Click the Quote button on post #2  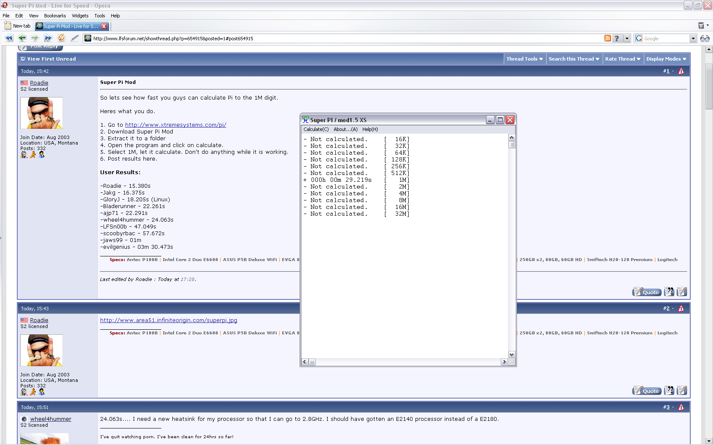(647, 390)
